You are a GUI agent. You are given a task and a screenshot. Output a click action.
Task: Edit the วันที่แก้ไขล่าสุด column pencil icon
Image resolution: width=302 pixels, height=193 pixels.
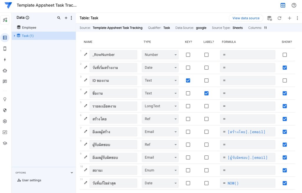point(86,183)
